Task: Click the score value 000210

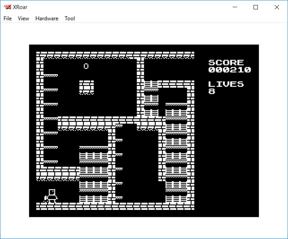Action: coord(229,70)
